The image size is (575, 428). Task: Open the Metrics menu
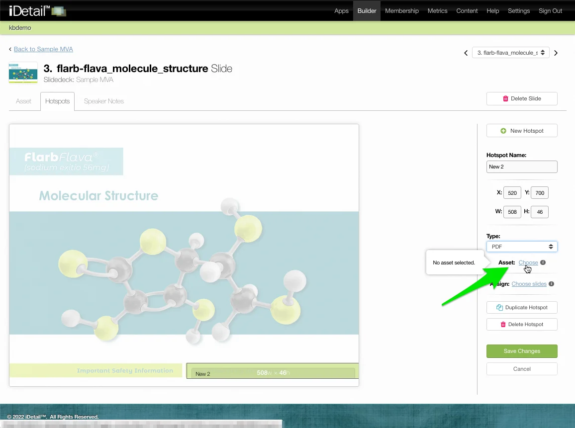pyautogui.click(x=438, y=10)
